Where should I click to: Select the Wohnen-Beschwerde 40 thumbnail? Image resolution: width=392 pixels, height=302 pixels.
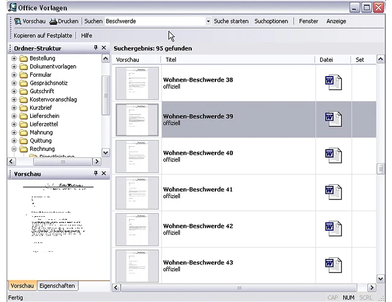click(137, 156)
